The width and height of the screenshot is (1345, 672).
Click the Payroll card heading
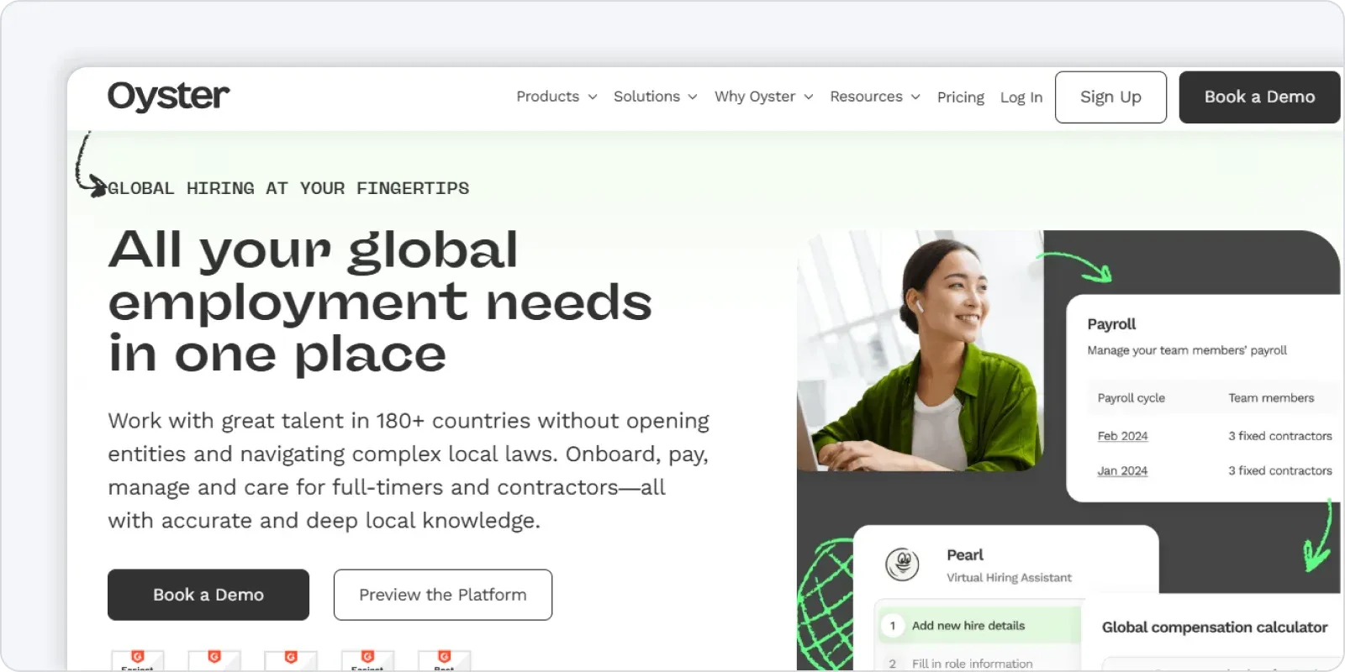(1111, 324)
